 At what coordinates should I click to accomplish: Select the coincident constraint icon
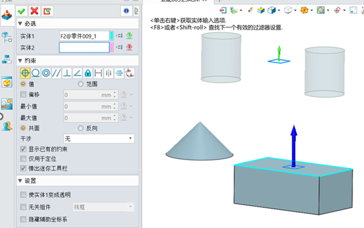coord(25,73)
